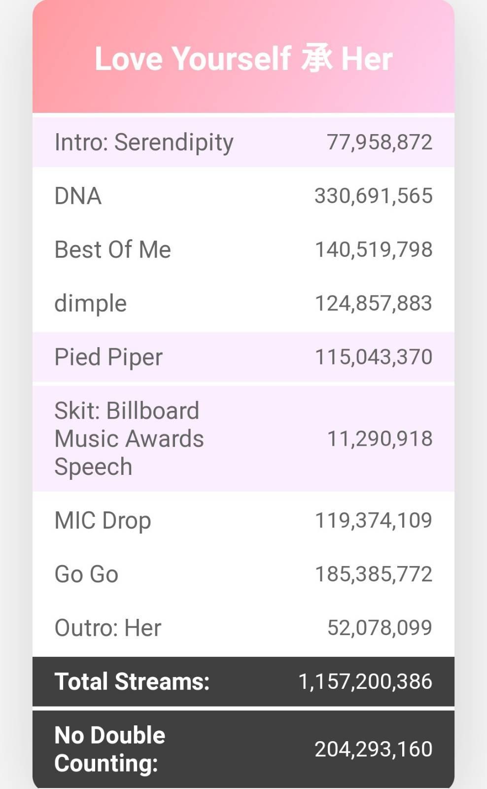This screenshot has height=789, width=487.
Task: Select the 11,290,918 Skit stream count
Action: (x=380, y=439)
